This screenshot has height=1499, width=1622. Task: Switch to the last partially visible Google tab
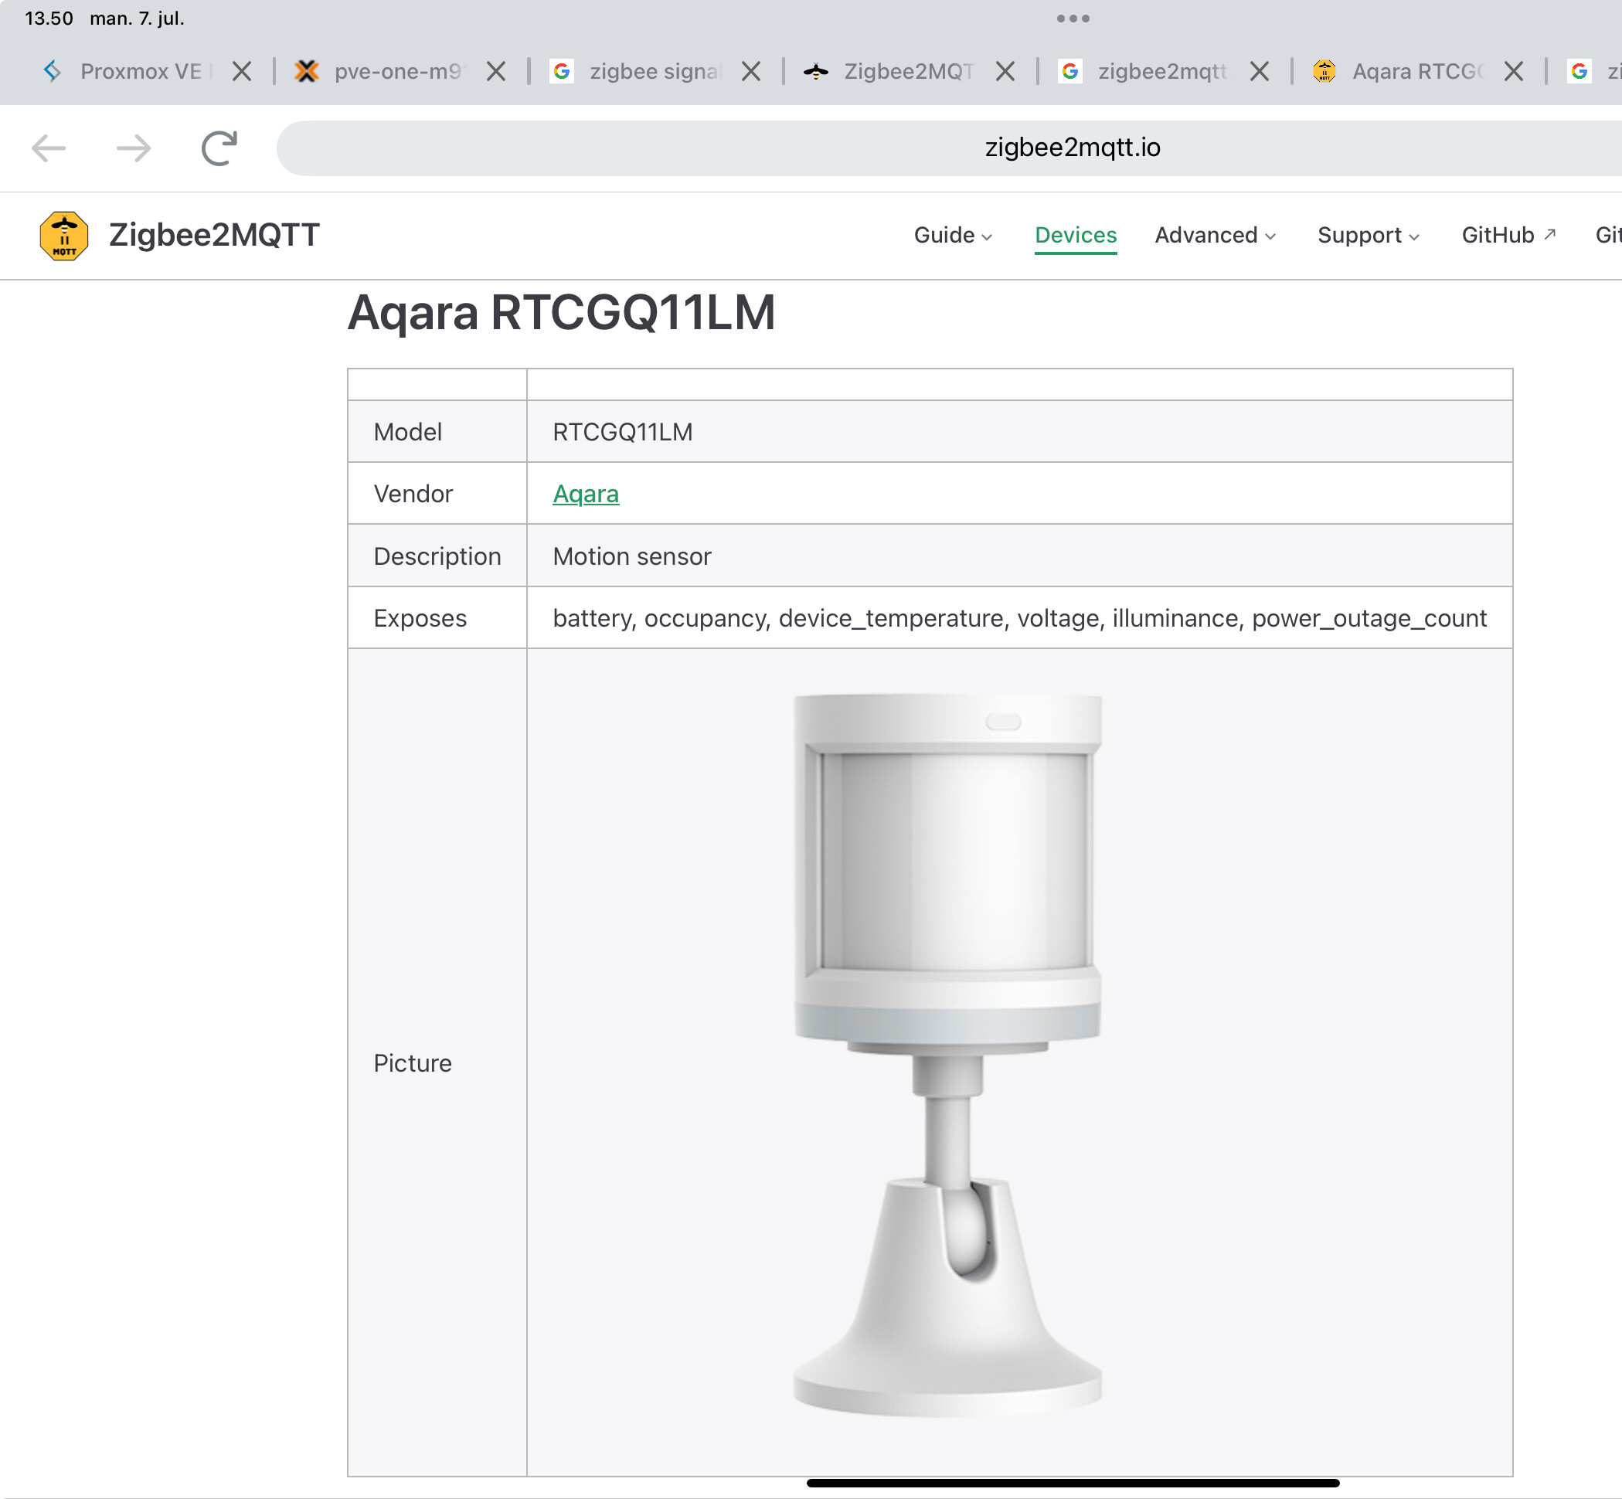1593,71
